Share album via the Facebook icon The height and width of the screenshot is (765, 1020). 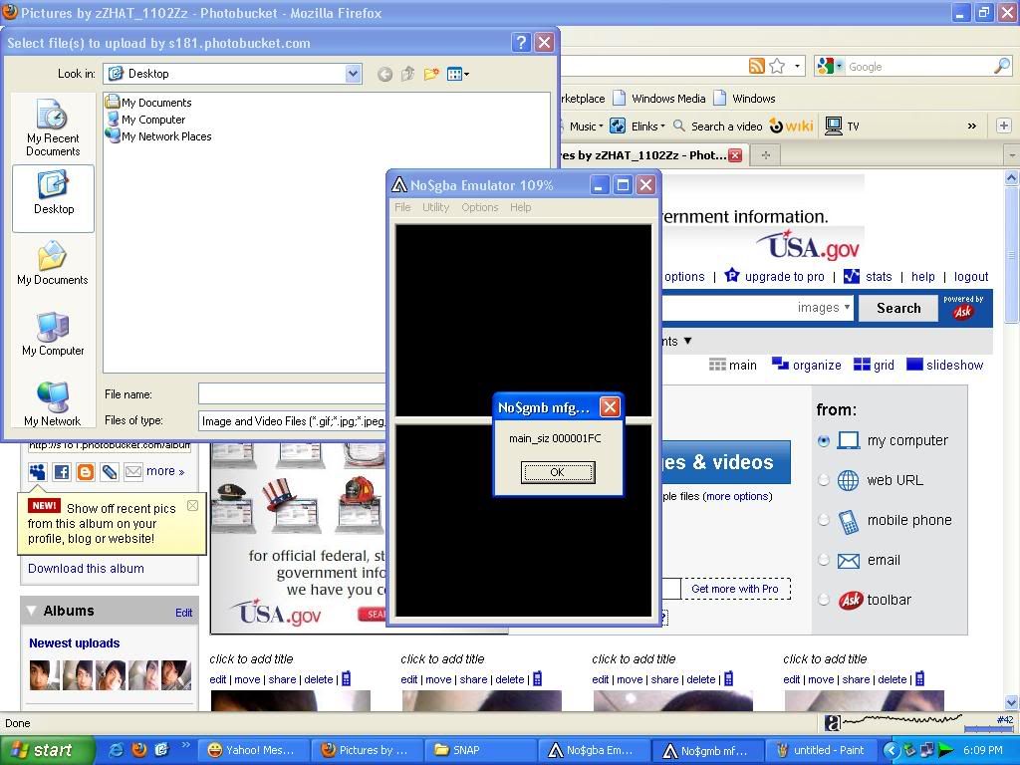pos(62,471)
